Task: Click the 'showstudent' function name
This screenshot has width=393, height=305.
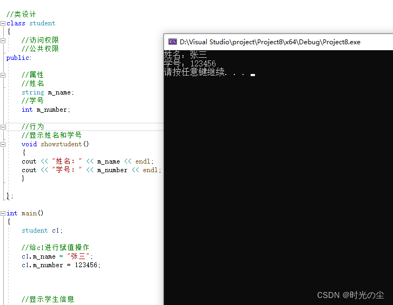Action: [x=61, y=144]
